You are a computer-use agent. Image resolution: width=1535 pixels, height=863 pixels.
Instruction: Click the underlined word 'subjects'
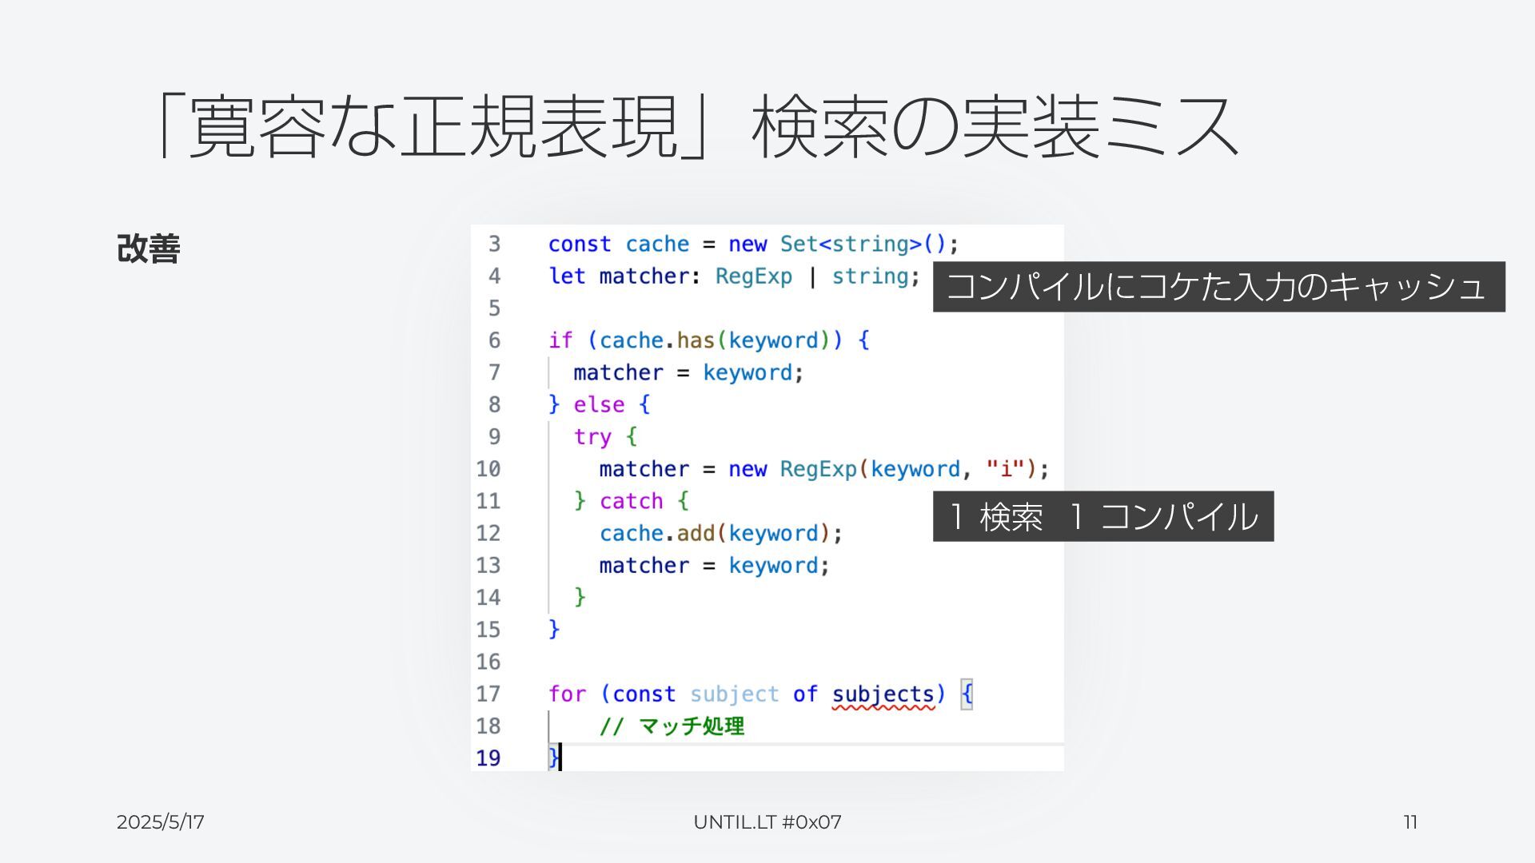click(x=883, y=694)
